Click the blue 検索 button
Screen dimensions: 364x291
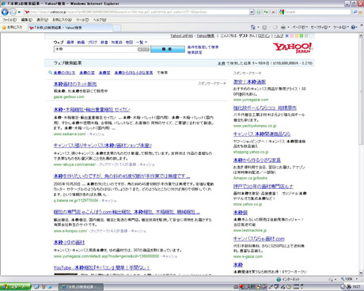pos(168,49)
